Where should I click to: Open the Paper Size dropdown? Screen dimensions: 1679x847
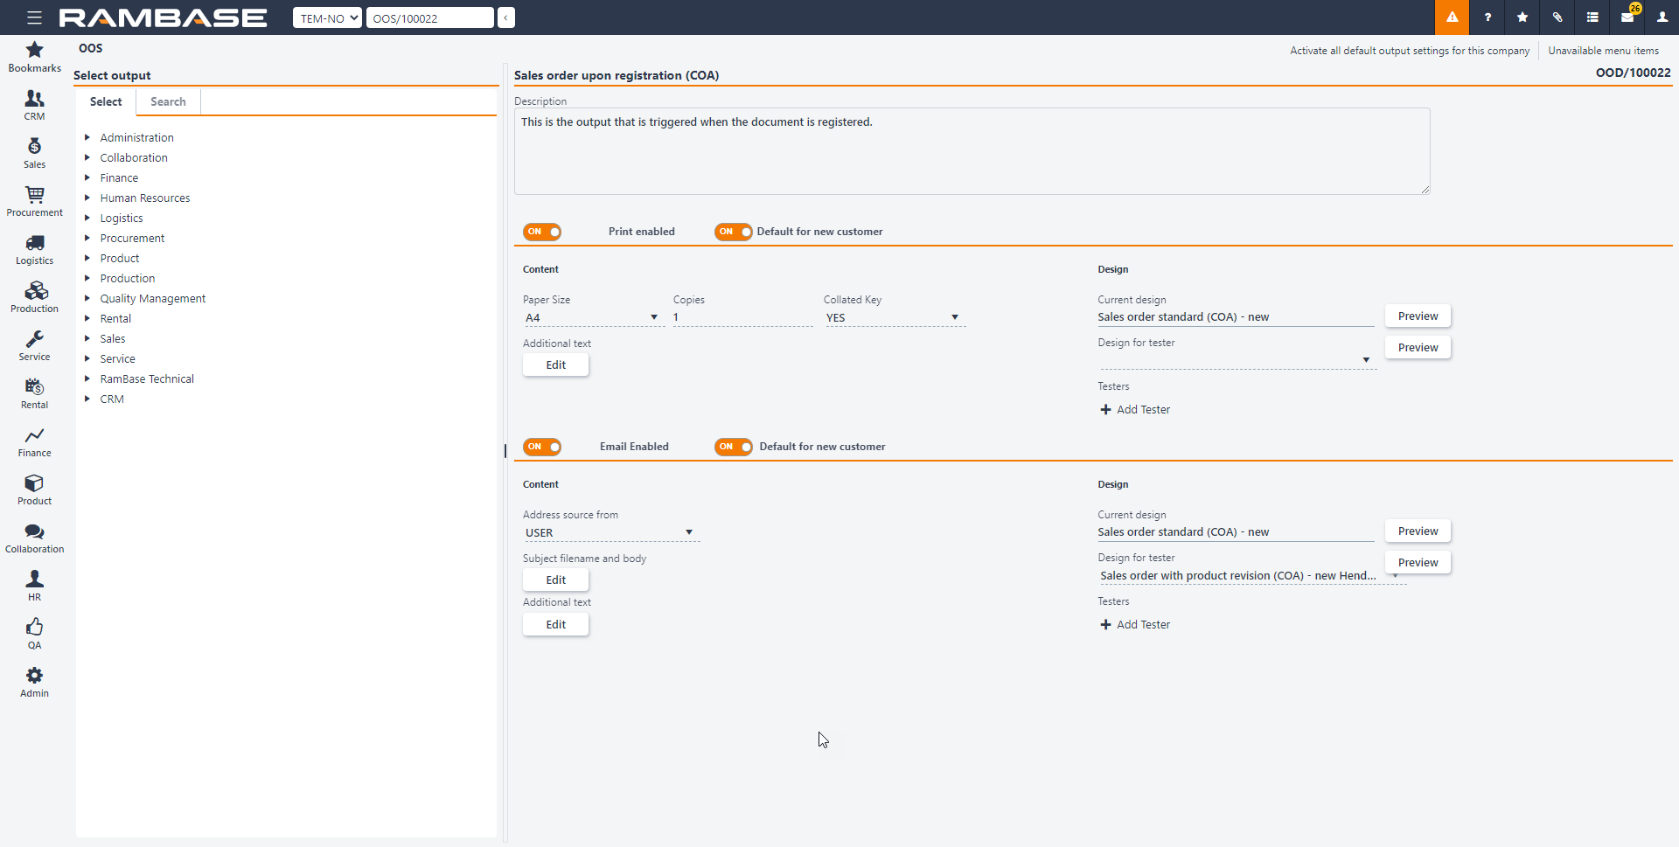[x=591, y=318]
